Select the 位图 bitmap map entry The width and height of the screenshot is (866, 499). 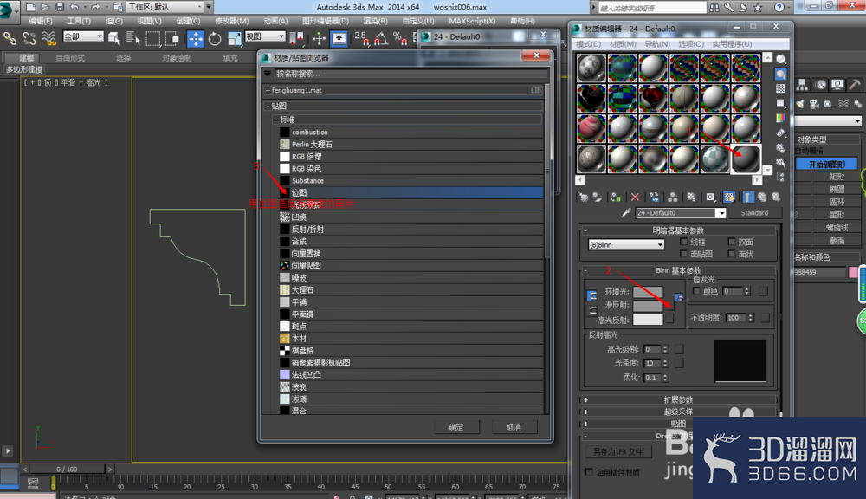[410, 192]
